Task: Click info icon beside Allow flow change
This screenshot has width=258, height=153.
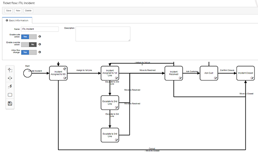Action: [40, 52]
